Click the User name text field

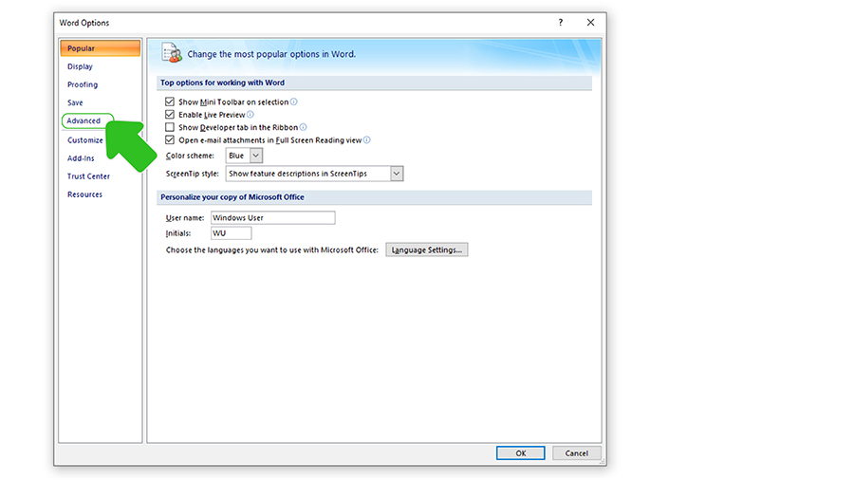[273, 217]
